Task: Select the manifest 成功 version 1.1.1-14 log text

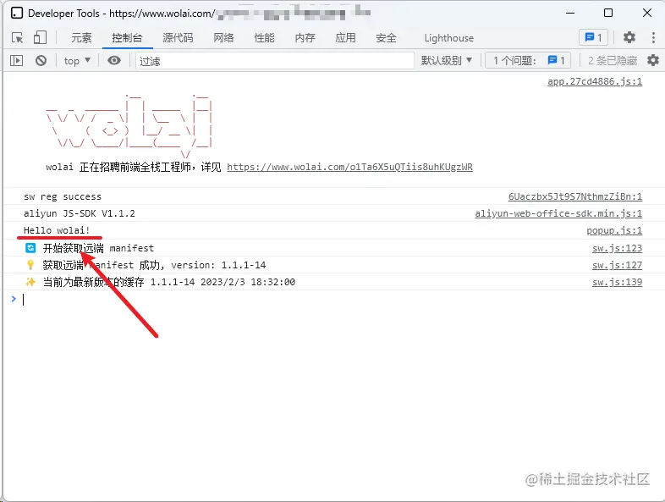Action: pos(154,265)
